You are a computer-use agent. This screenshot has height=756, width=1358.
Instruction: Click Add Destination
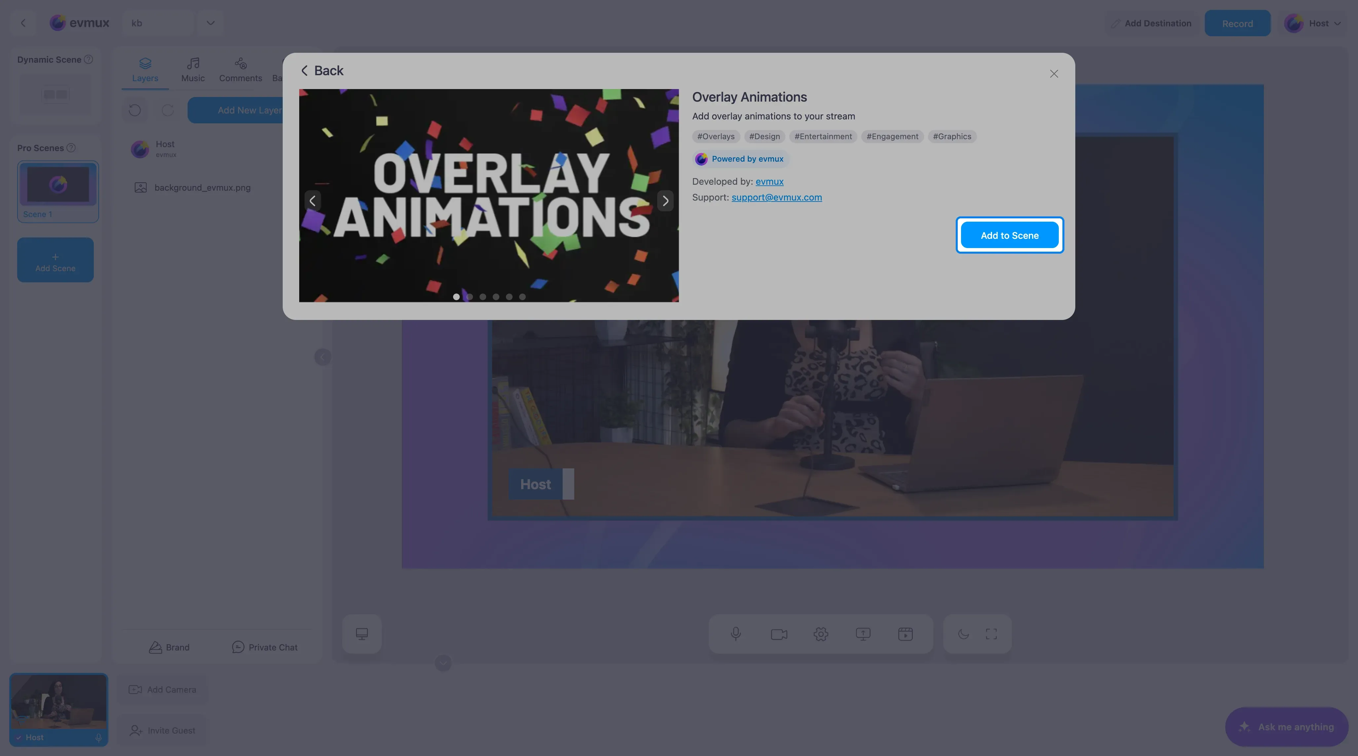coord(1151,23)
